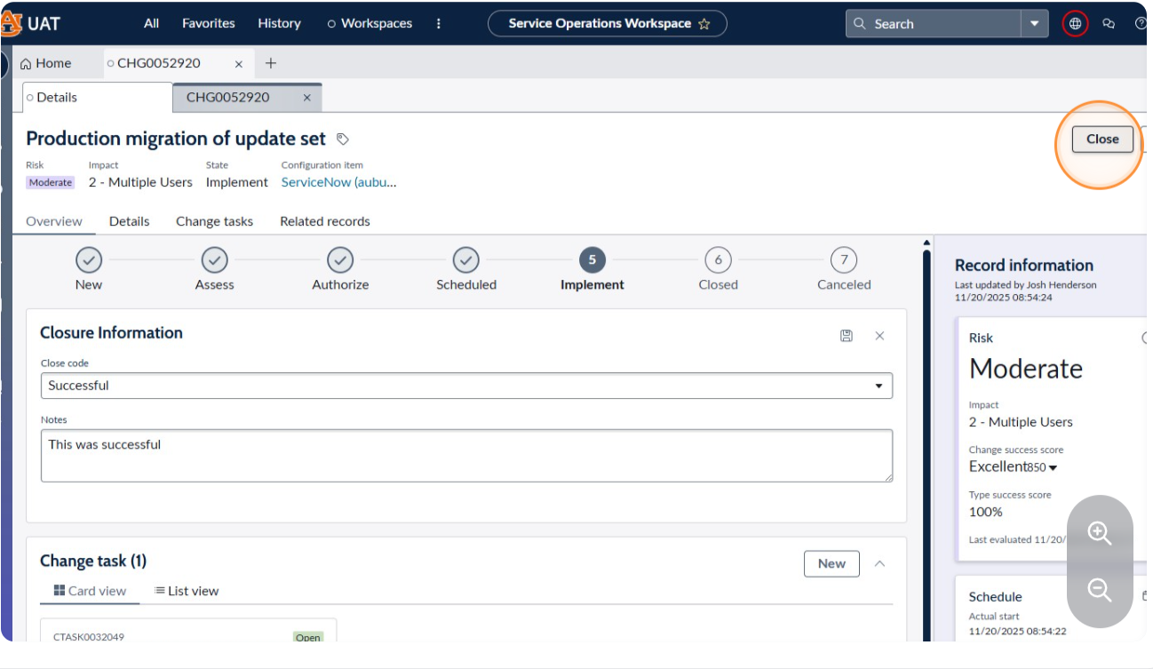Click the zoom in magnifier
Viewport: 1153px width, 669px height.
1100,533
